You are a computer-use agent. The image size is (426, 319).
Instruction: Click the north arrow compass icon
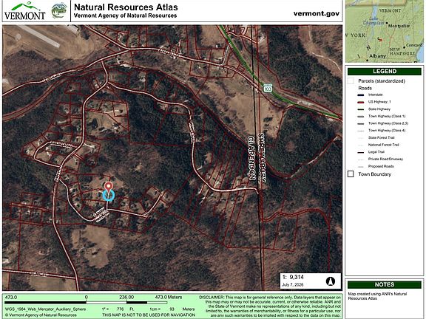[331, 281]
